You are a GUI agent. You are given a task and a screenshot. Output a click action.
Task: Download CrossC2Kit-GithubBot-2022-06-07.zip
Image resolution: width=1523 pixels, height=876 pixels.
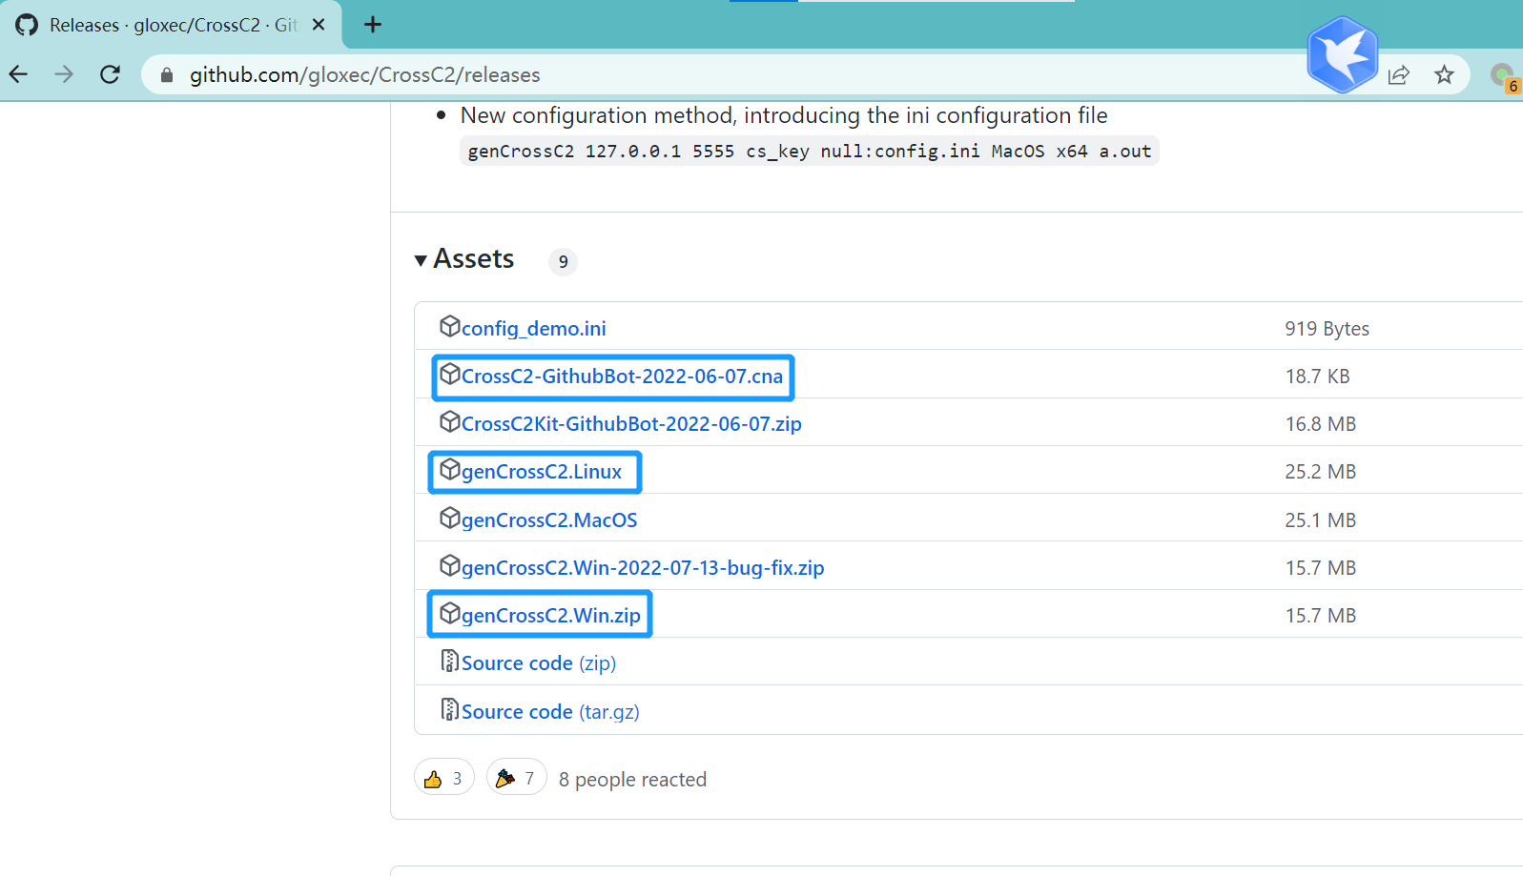point(631,424)
